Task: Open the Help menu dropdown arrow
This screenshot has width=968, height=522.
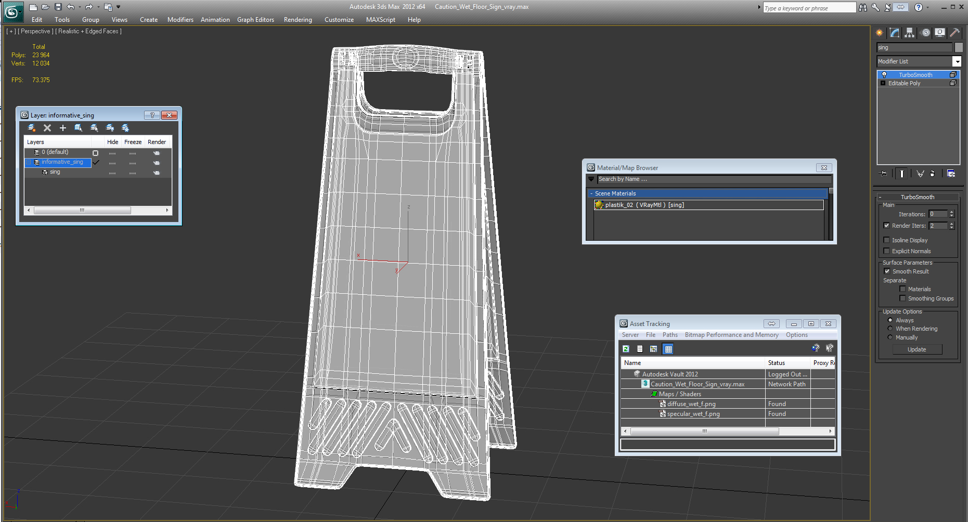Action: (x=927, y=7)
